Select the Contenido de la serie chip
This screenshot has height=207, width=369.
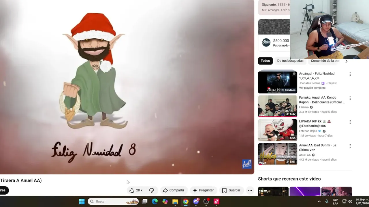click(x=325, y=61)
